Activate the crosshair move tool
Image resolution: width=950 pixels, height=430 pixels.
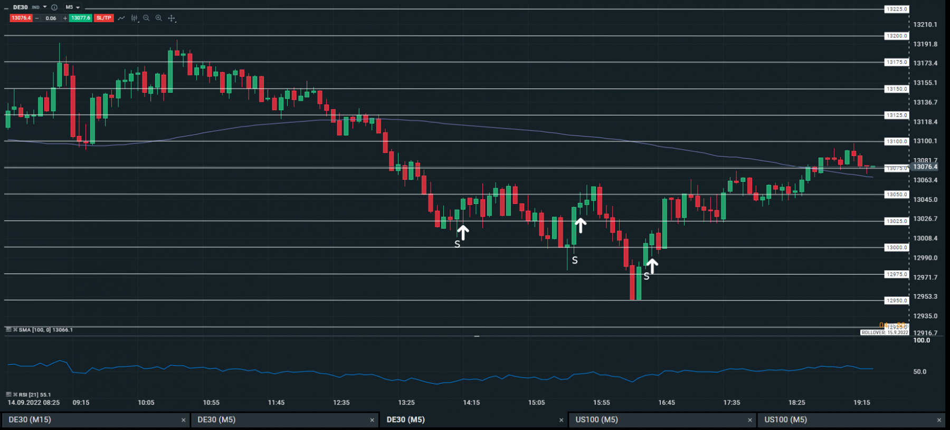pos(172,18)
